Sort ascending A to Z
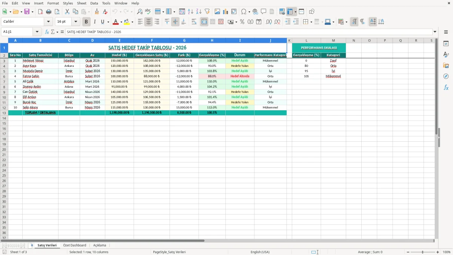This screenshot has height=255, width=453. (190, 12)
